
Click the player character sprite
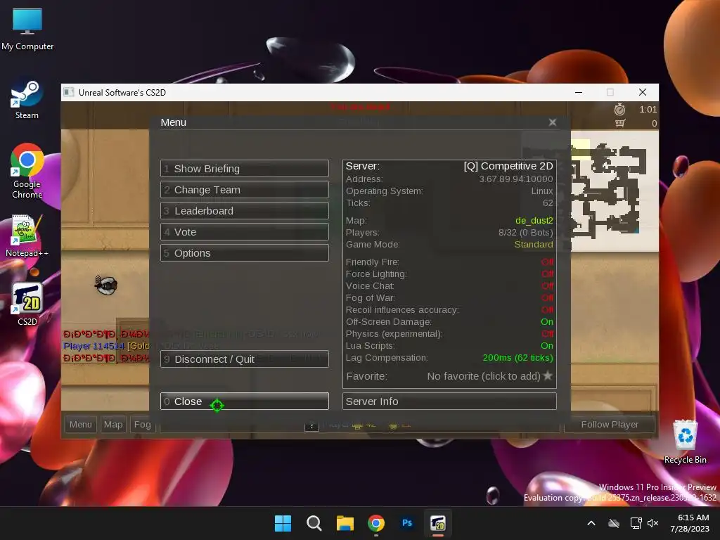tap(106, 285)
